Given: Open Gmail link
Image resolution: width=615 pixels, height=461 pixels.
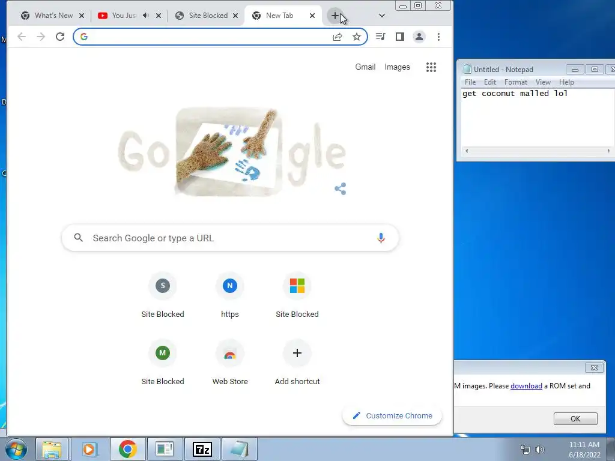Looking at the screenshot, I should point(365,67).
